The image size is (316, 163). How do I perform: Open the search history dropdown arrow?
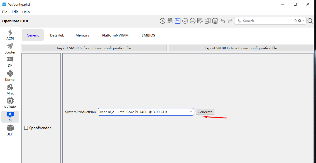[x=303, y=21]
